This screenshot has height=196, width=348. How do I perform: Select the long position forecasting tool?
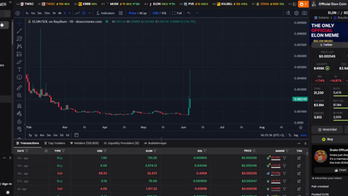[x=19, y=54]
